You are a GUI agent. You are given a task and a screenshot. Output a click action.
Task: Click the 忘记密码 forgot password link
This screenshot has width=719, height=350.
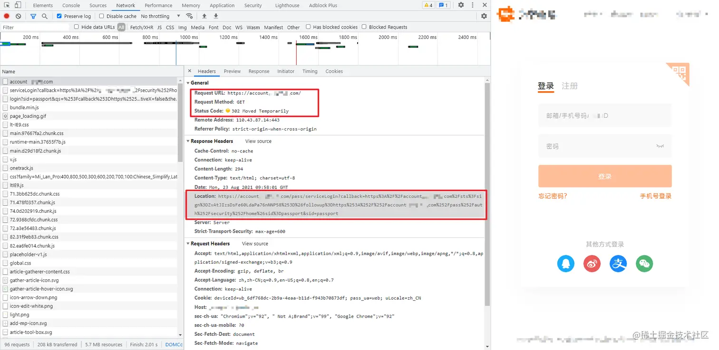point(553,196)
